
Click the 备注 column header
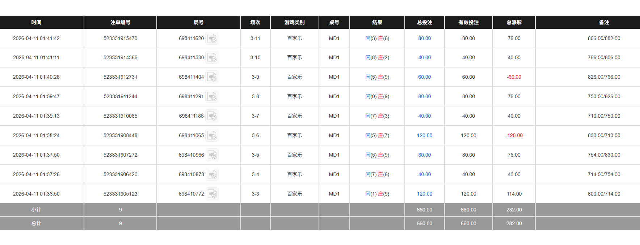[605, 22]
